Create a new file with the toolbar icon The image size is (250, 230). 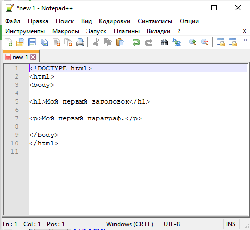[x=8, y=42]
